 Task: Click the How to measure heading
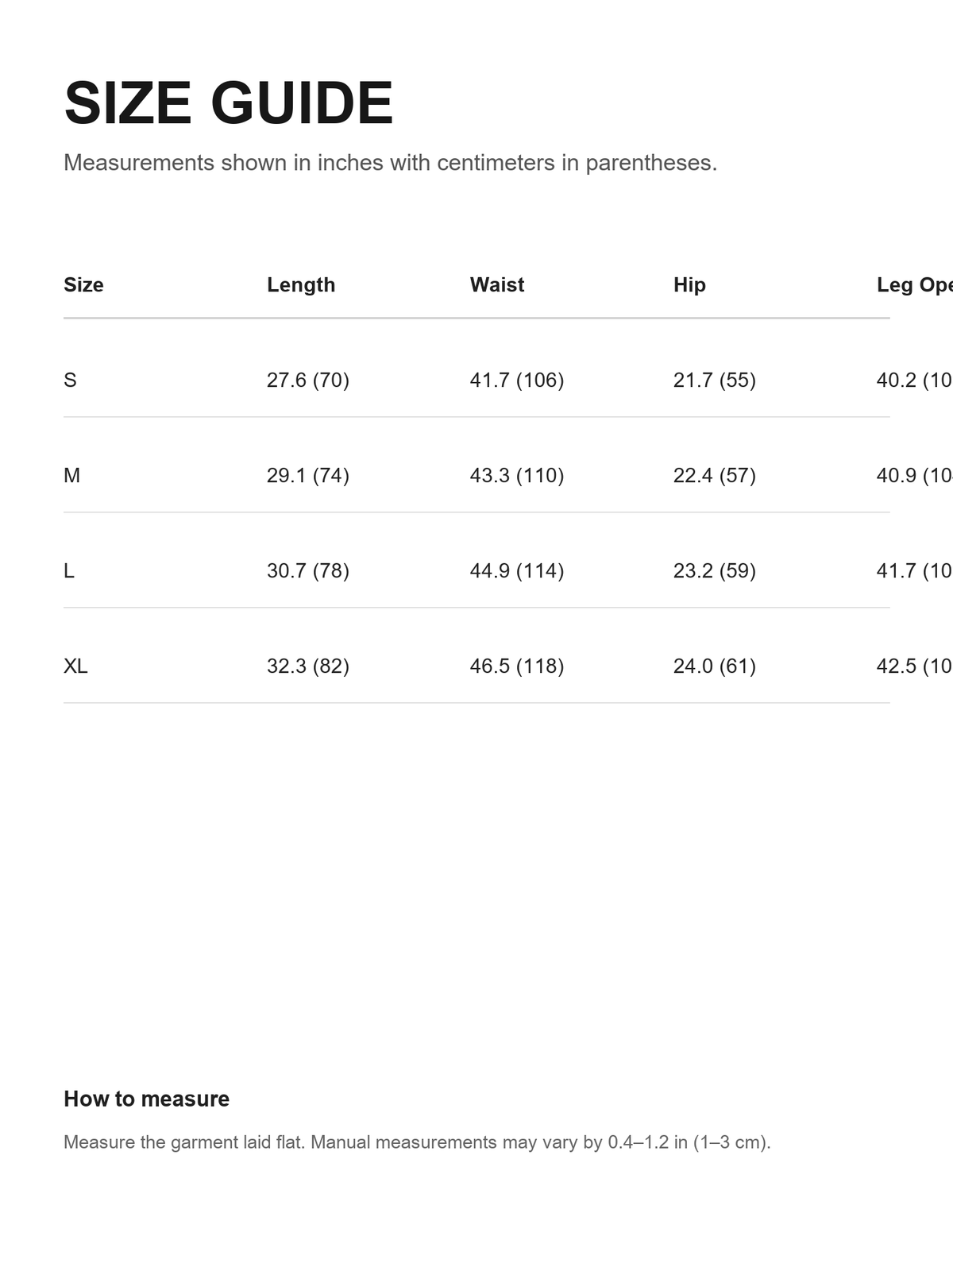tap(146, 1099)
